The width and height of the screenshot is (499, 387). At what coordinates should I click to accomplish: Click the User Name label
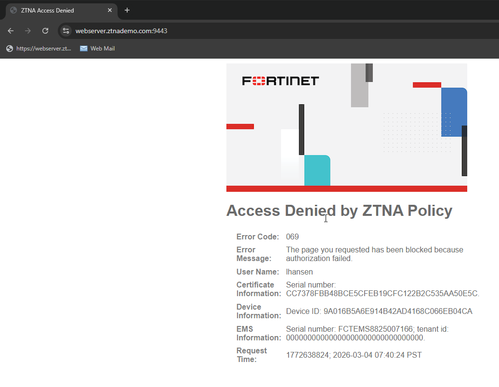click(258, 272)
